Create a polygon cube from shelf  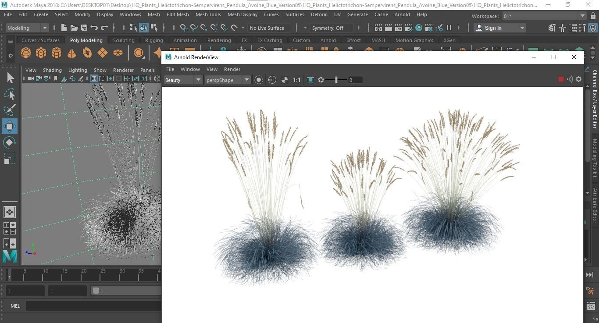pyautogui.click(x=41, y=53)
